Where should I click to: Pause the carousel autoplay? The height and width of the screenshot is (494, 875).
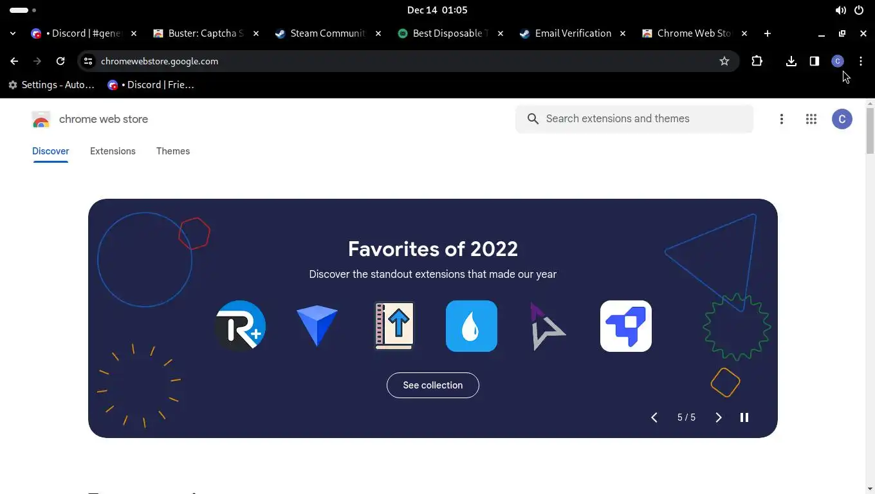point(744,417)
